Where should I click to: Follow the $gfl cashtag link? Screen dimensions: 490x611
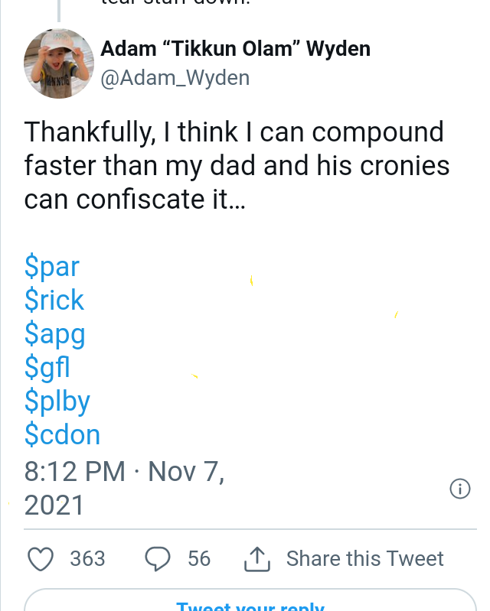[47, 368]
